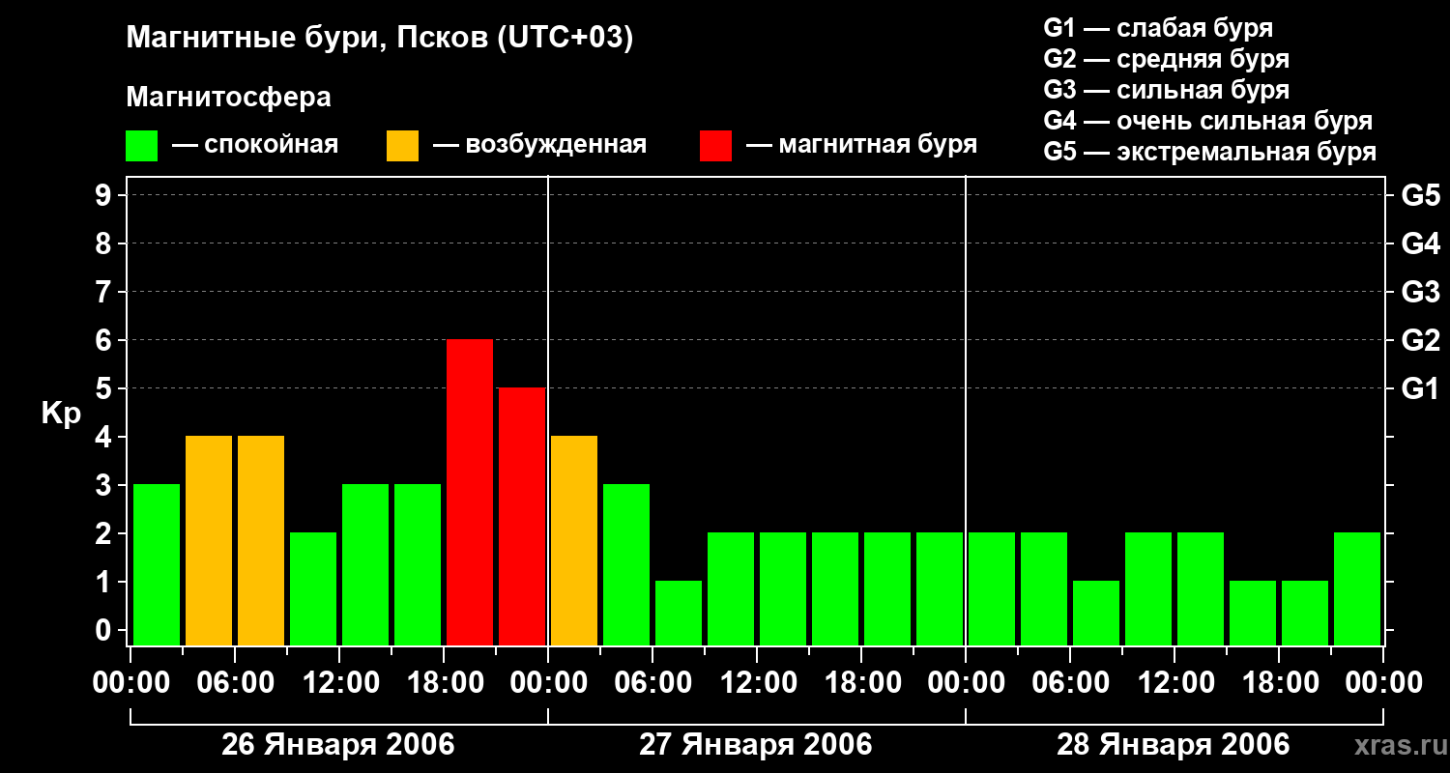The height and width of the screenshot is (773, 1450).
Task: Click the 'Магнитосфера' heading
Action: [229, 98]
